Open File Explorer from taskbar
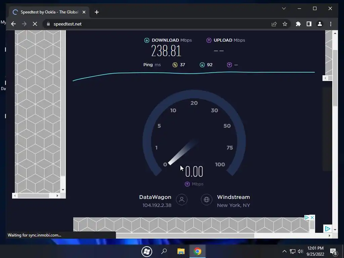The height and width of the screenshot is (258, 344). click(181, 251)
